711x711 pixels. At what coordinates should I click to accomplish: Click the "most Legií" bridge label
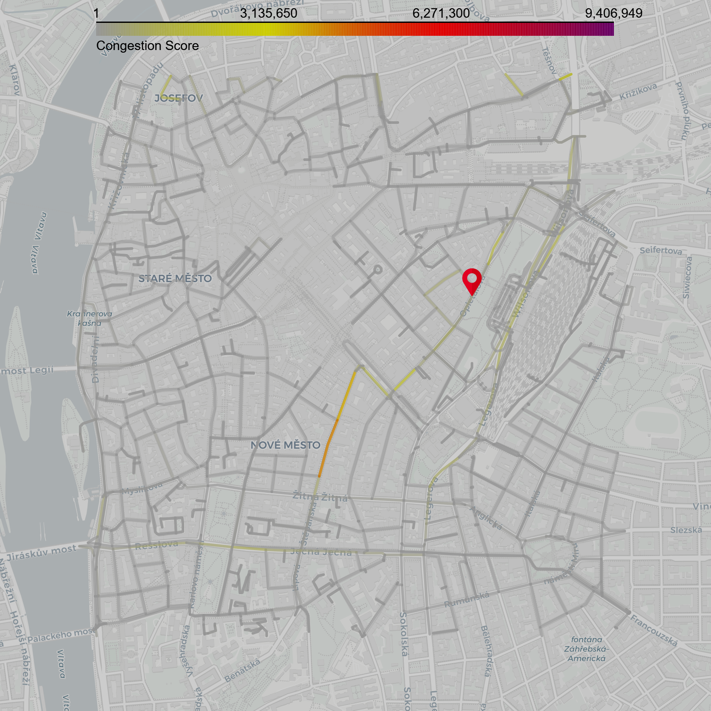tap(27, 371)
